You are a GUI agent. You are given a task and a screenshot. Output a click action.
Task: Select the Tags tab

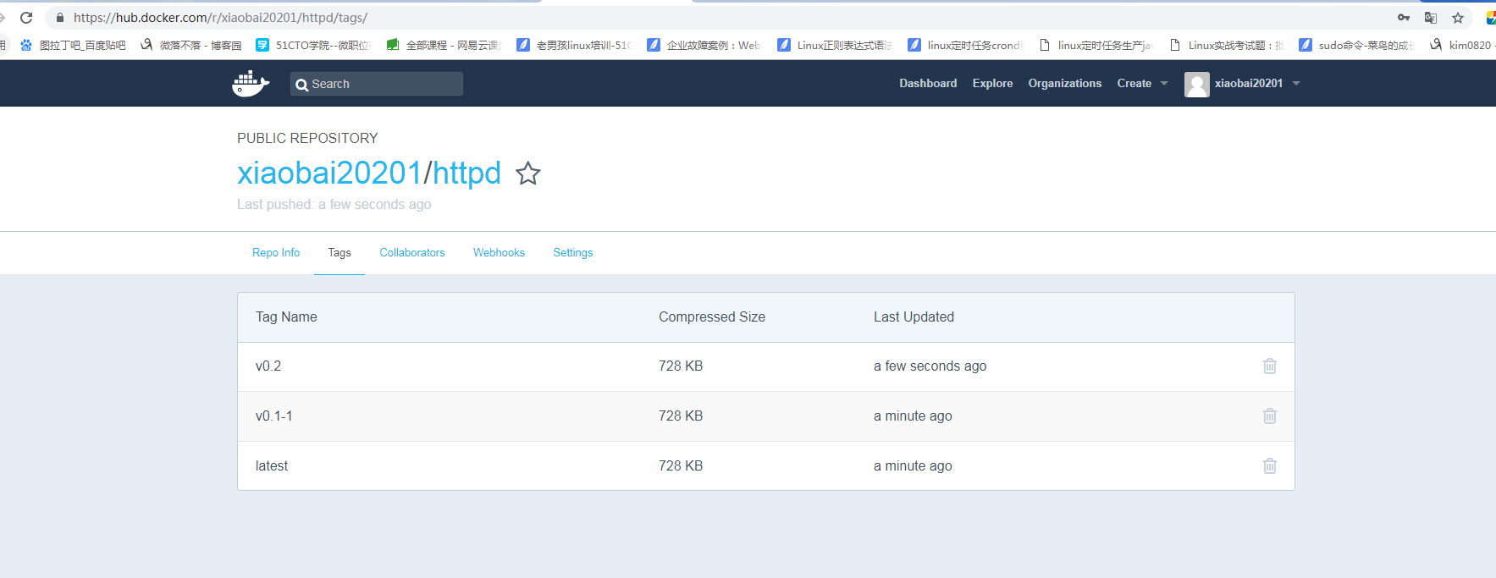(339, 253)
